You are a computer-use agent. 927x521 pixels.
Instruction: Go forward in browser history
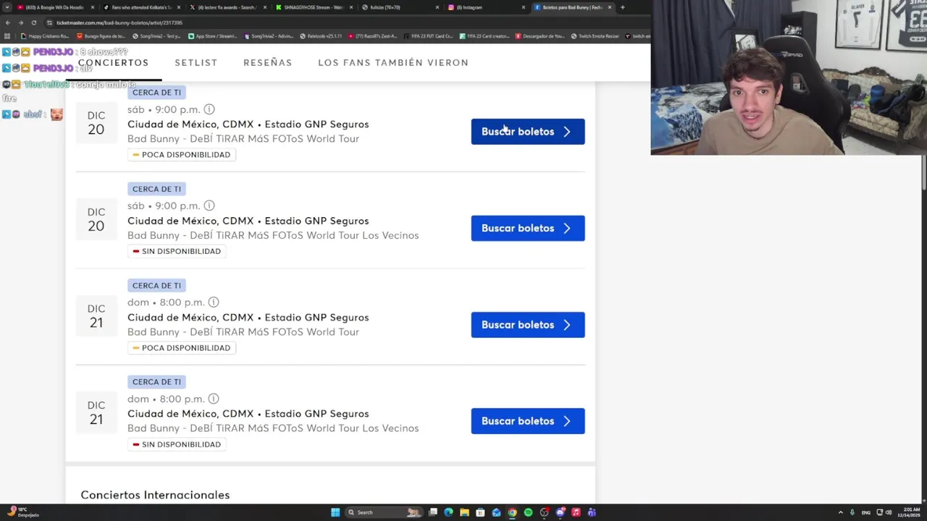click(x=20, y=22)
